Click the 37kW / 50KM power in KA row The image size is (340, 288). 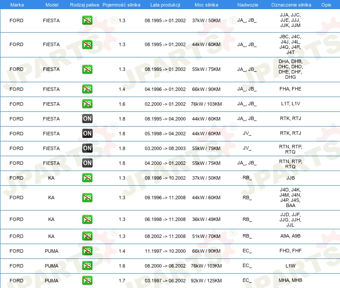206,178
